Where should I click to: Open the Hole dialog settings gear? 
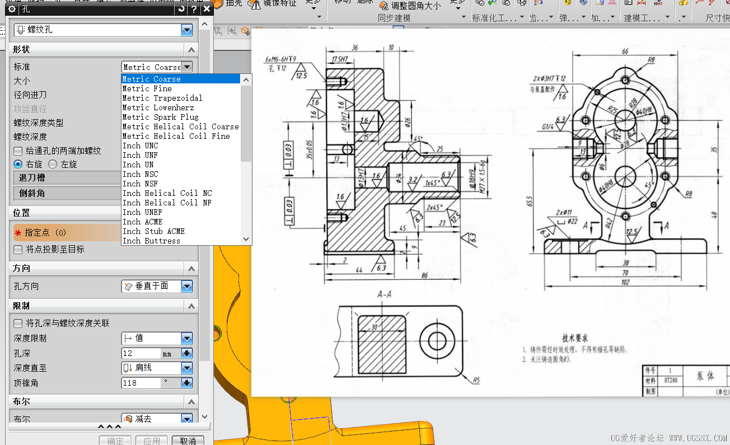point(12,9)
